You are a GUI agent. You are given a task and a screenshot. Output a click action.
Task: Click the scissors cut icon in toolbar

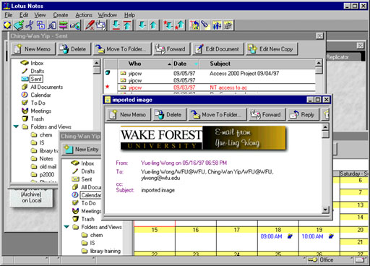pos(30,25)
